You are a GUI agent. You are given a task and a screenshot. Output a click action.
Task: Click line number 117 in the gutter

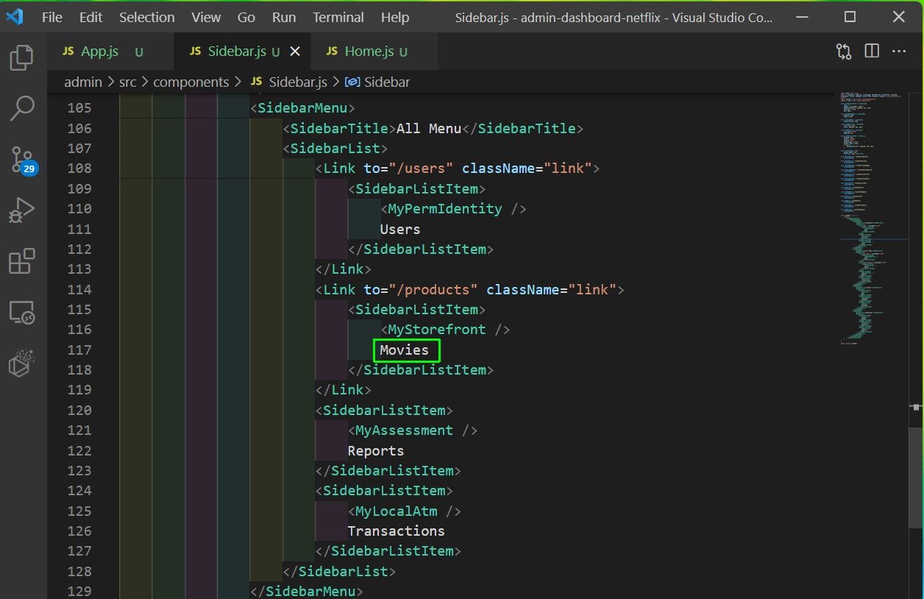click(79, 350)
